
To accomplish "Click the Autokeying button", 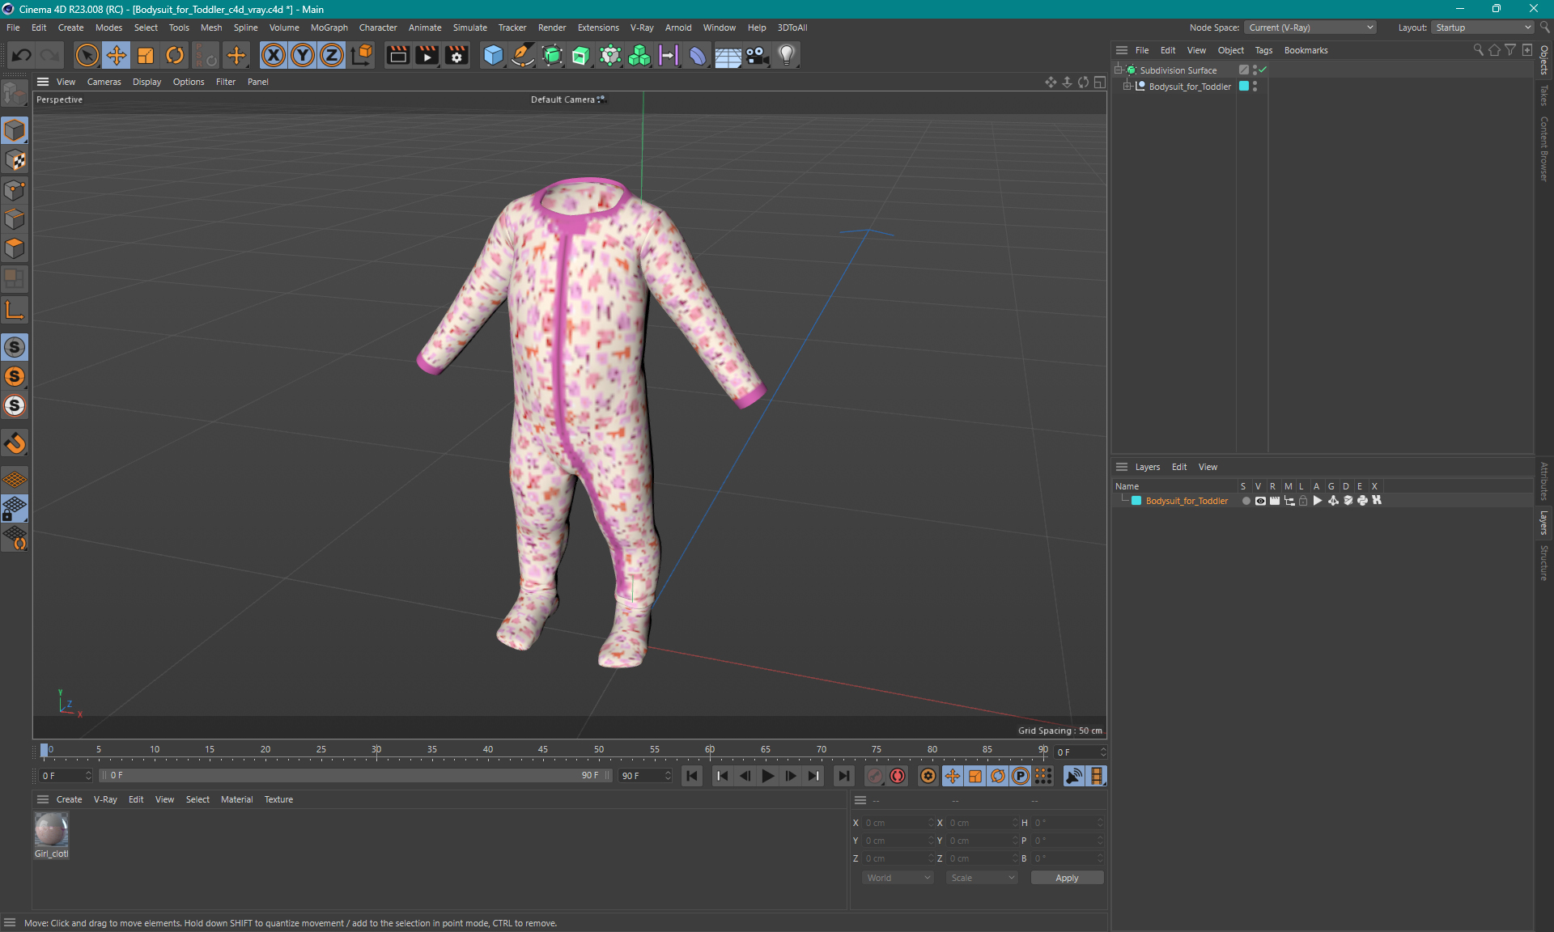I will tap(898, 776).
